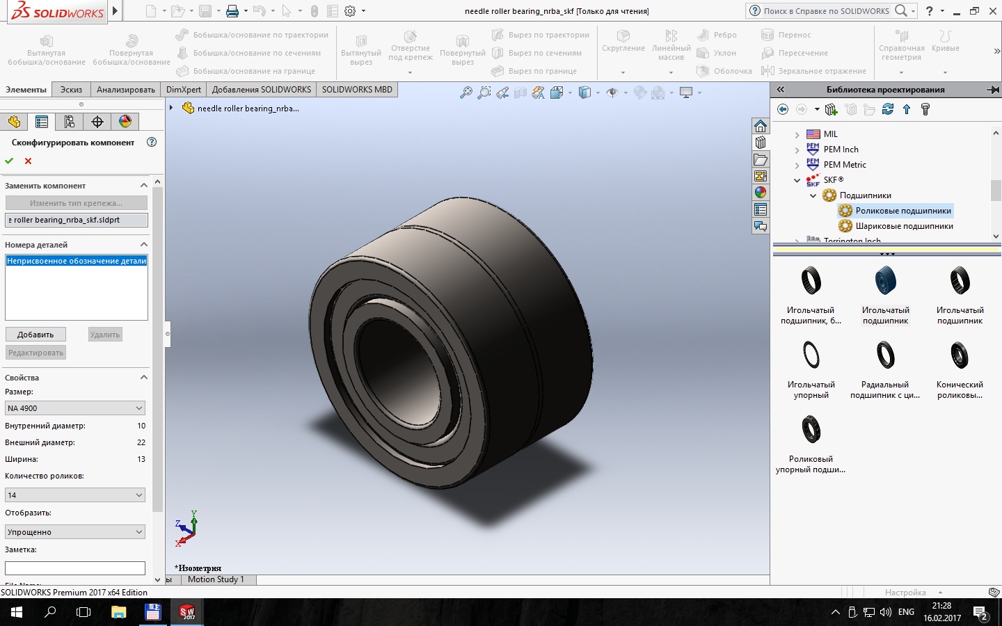Expand needle roller bearing tree in viewport
1002x626 pixels.
click(x=171, y=108)
